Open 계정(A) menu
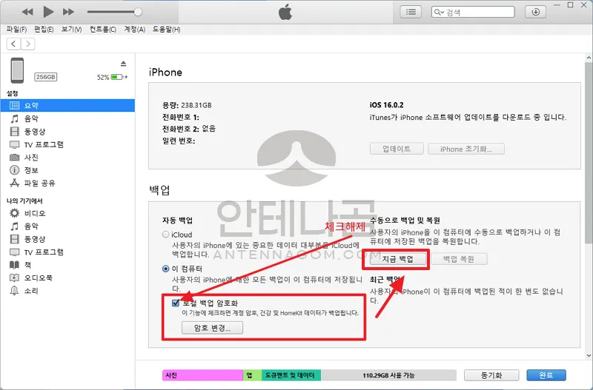Viewport: 593px width, 390px height. point(135,29)
